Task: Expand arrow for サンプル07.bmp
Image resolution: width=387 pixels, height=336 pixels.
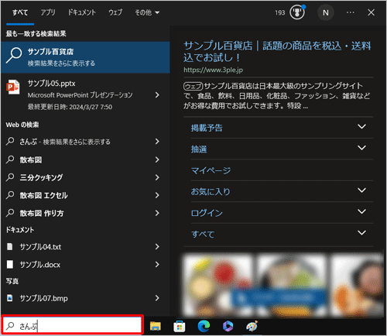Action: click(157, 298)
